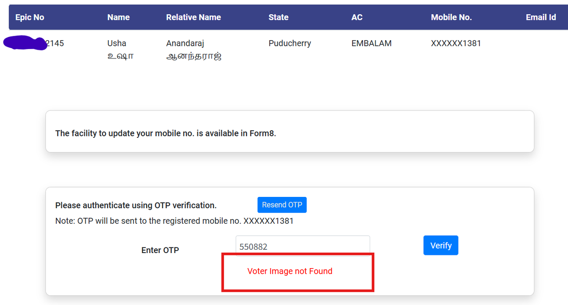Click 'Please authenticate using OTP verification.' text
Image resolution: width=568 pixels, height=305 pixels.
136,205
